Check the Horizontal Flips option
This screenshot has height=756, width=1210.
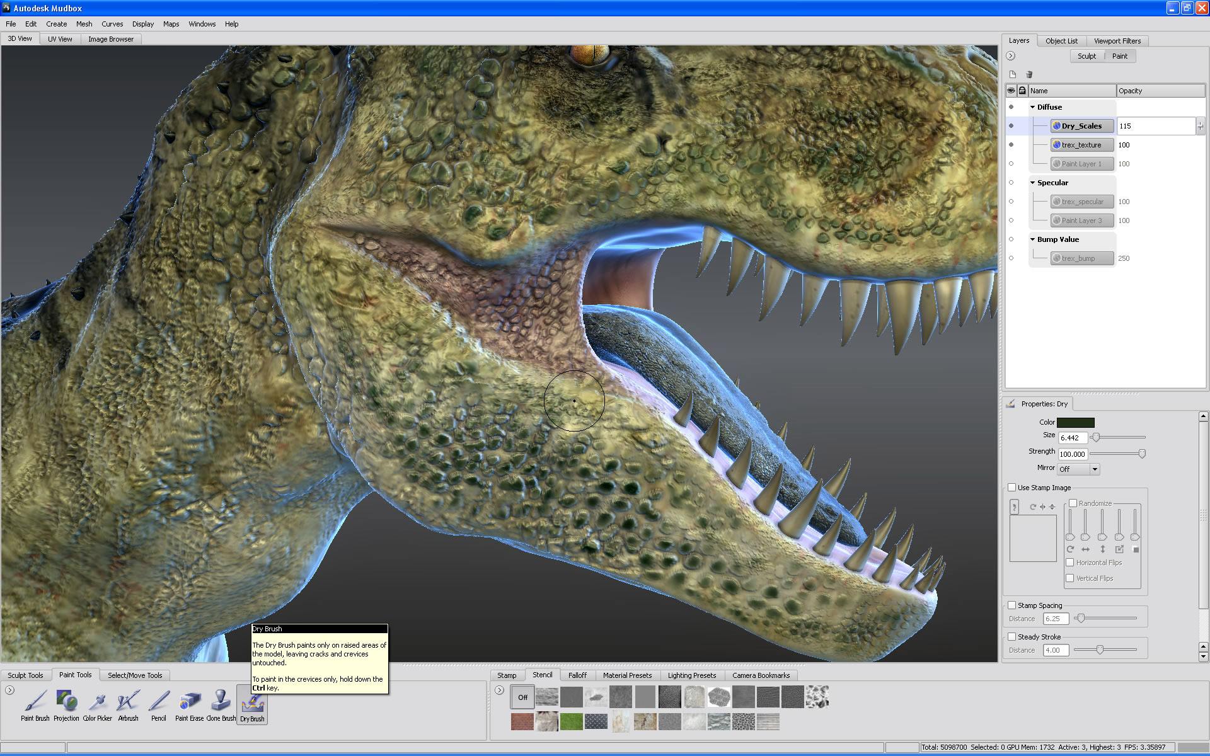[x=1069, y=562]
